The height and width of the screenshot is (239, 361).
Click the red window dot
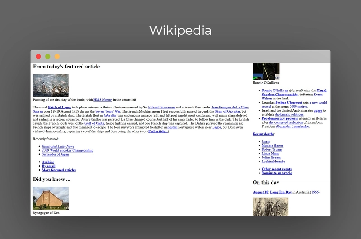tap(38, 56)
